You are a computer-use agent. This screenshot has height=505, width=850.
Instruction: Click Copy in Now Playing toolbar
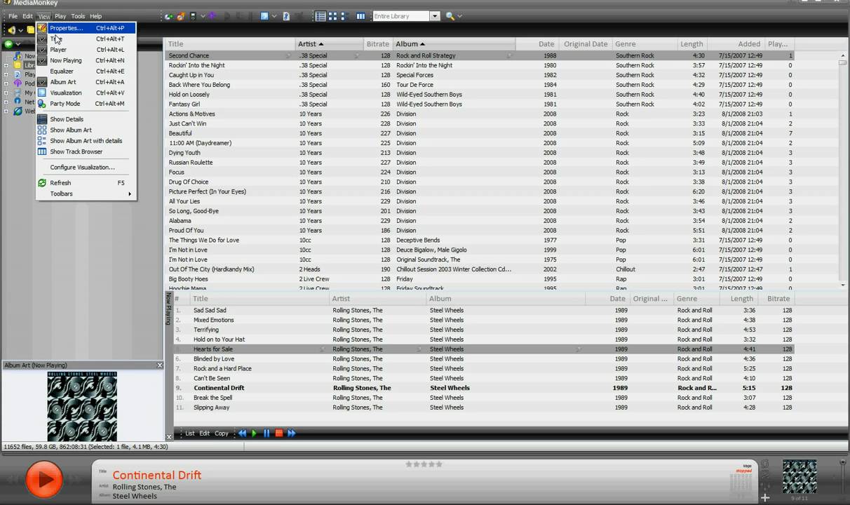pyautogui.click(x=222, y=433)
